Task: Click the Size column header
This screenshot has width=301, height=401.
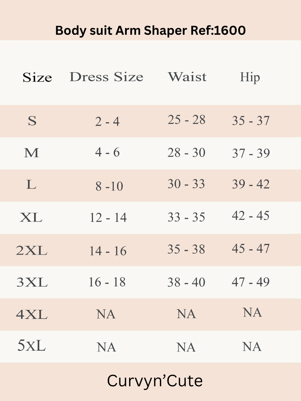Action: (37, 78)
